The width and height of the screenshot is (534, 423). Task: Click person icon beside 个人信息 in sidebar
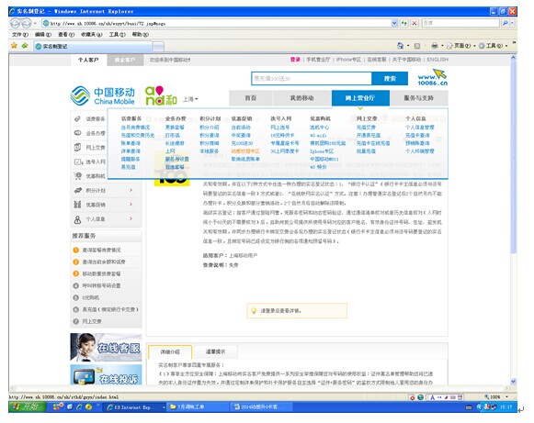pos(77,219)
